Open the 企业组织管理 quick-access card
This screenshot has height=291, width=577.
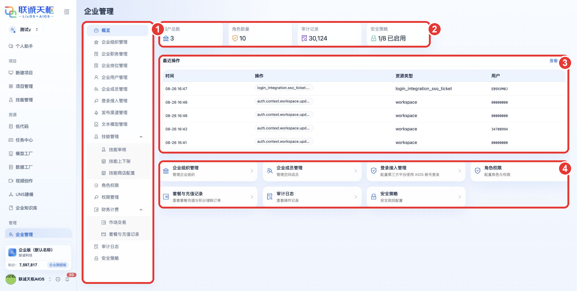pos(209,171)
